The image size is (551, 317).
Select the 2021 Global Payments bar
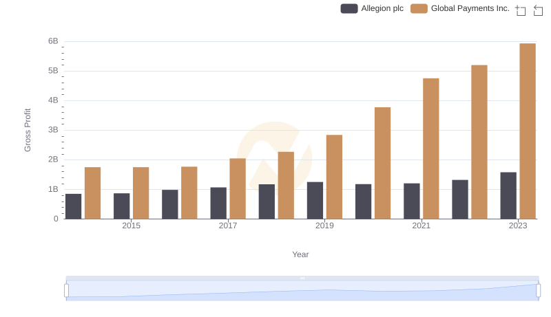point(431,149)
